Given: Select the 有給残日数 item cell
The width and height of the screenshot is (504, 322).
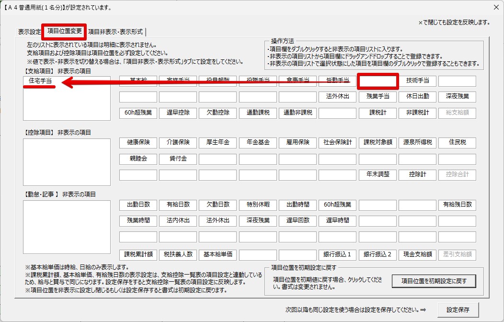Looking at the screenshot, I should click(457, 205).
